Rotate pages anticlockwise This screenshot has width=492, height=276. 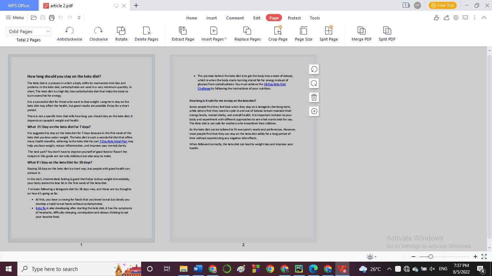tap(69, 33)
